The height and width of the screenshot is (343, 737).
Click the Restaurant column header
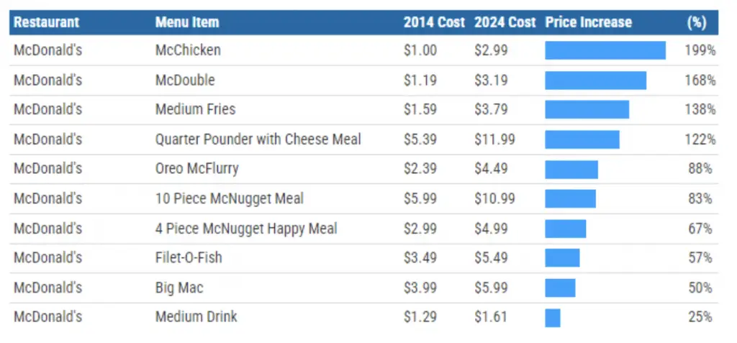[x=46, y=22]
